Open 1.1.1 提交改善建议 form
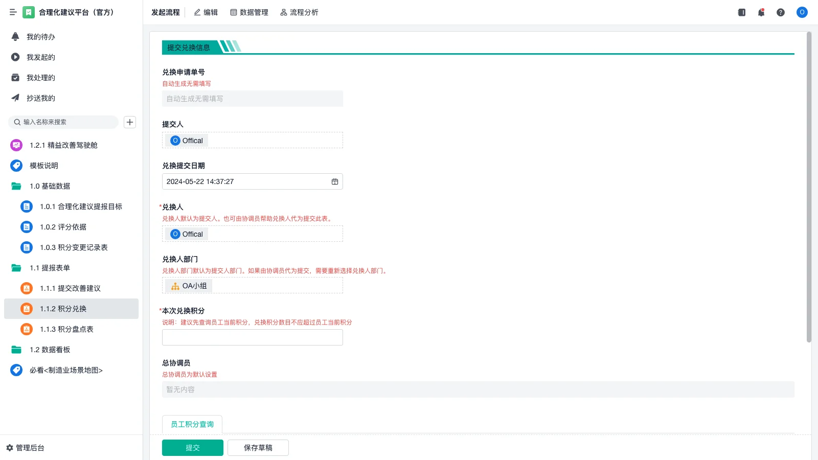The image size is (818, 460). (x=70, y=288)
